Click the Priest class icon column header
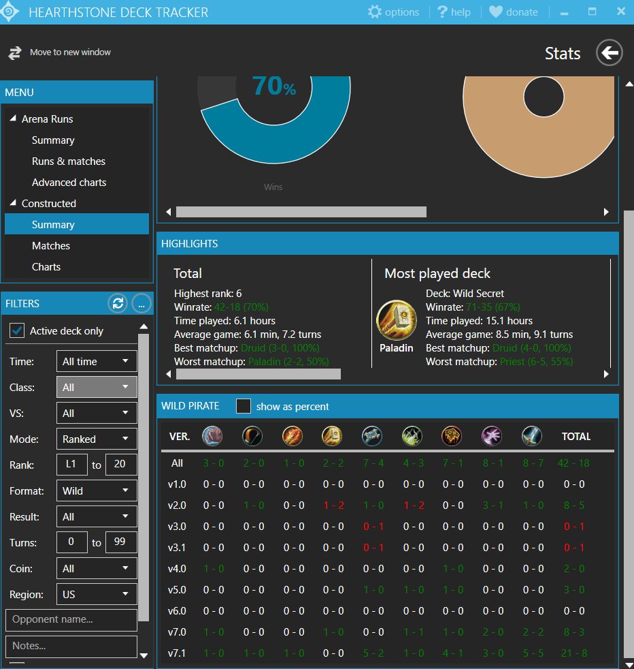 pyautogui.click(x=372, y=436)
